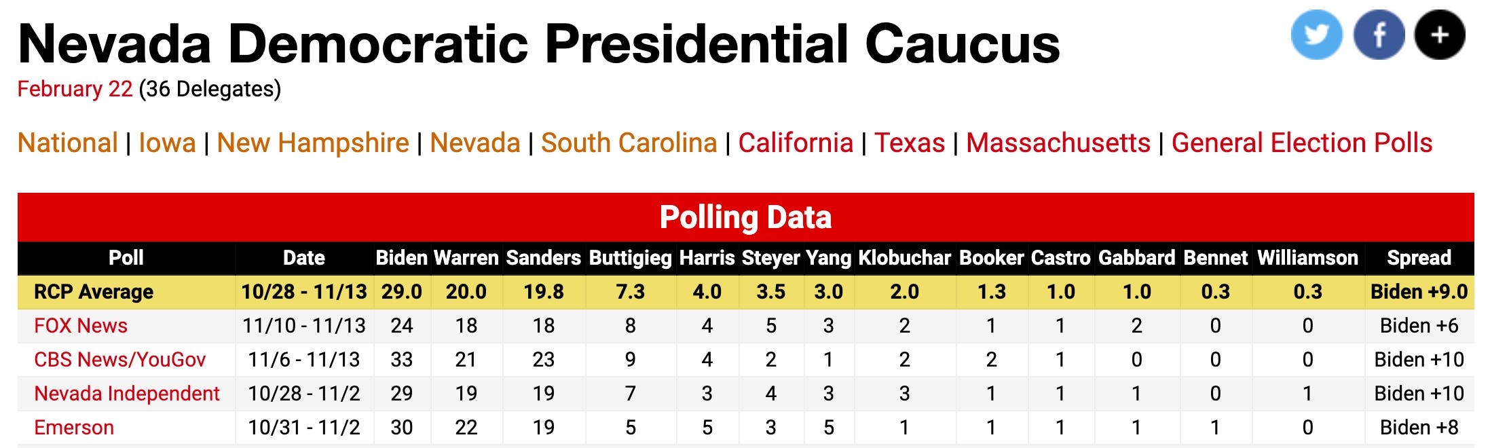The height and width of the screenshot is (448, 1490).
Task: Share page via Twitter icon
Action: 1316,35
